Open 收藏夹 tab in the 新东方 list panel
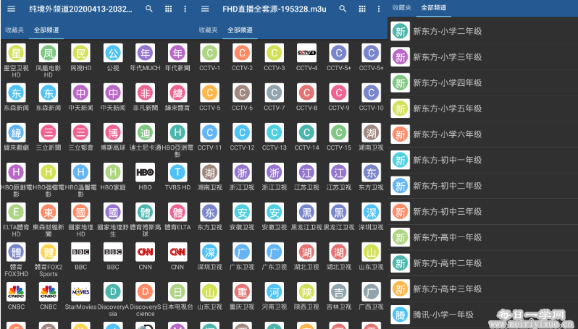The height and width of the screenshot is (329, 578). [x=402, y=7]
